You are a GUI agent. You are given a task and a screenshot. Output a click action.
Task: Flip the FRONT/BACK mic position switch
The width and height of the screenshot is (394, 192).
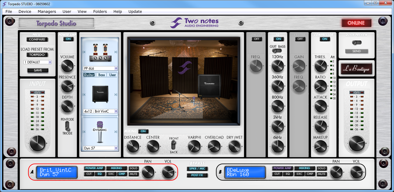[173, 145]
